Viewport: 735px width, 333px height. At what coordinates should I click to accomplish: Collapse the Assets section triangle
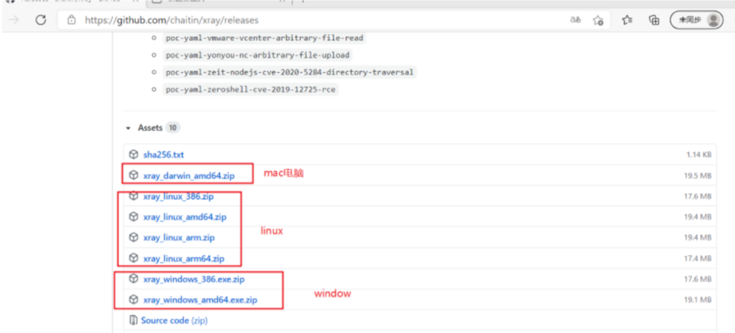(x=128, y=128)
